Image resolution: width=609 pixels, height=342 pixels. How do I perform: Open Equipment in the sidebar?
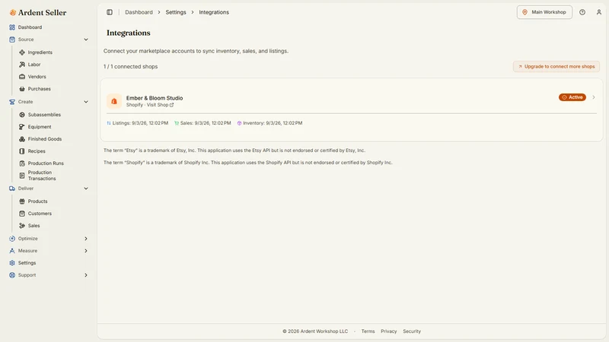[40, 127]
